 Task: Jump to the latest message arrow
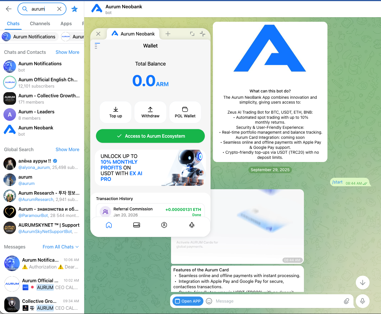[x=362, y=283]
